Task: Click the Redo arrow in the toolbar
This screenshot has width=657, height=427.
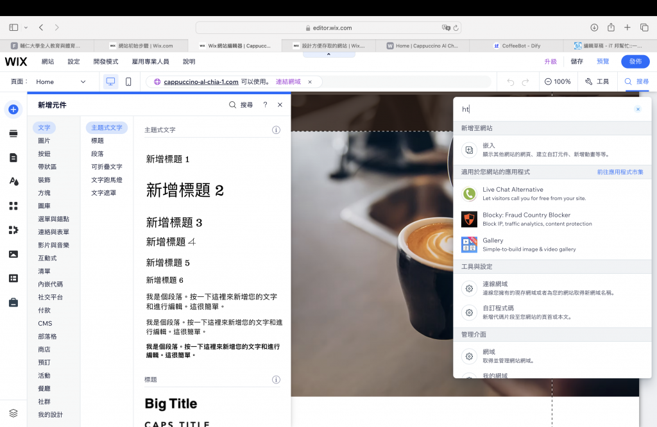Action: [525, 82]
